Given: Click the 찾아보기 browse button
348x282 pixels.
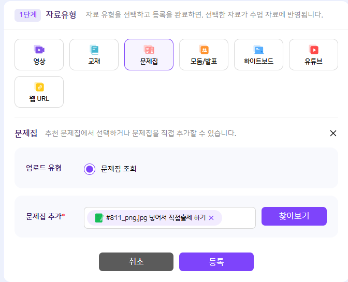Looking at the screenshot, I should 294,216.
